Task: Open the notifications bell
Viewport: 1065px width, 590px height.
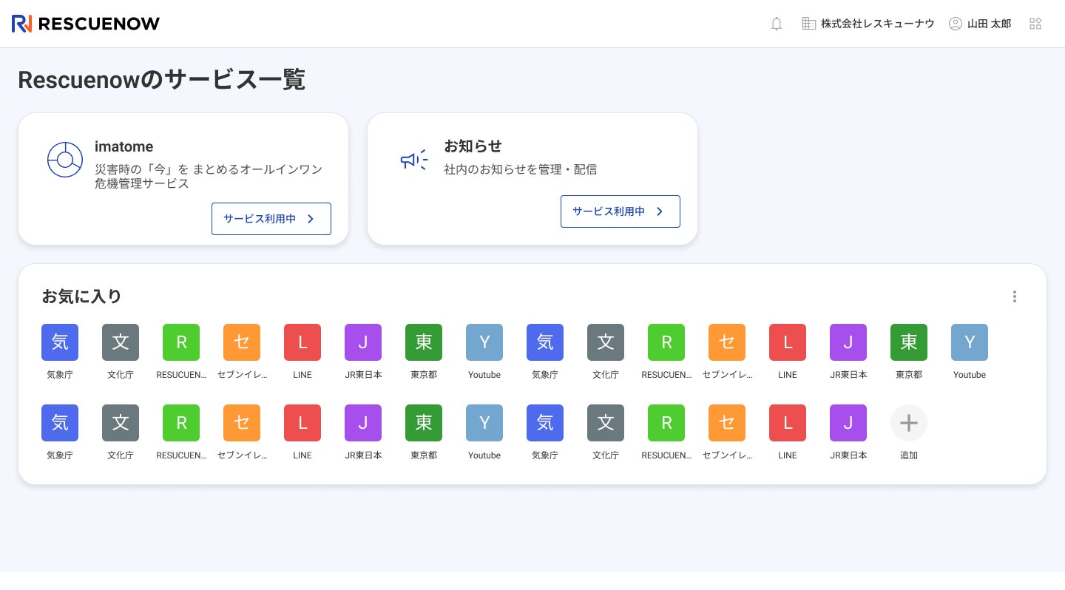Action: point(777,24)
